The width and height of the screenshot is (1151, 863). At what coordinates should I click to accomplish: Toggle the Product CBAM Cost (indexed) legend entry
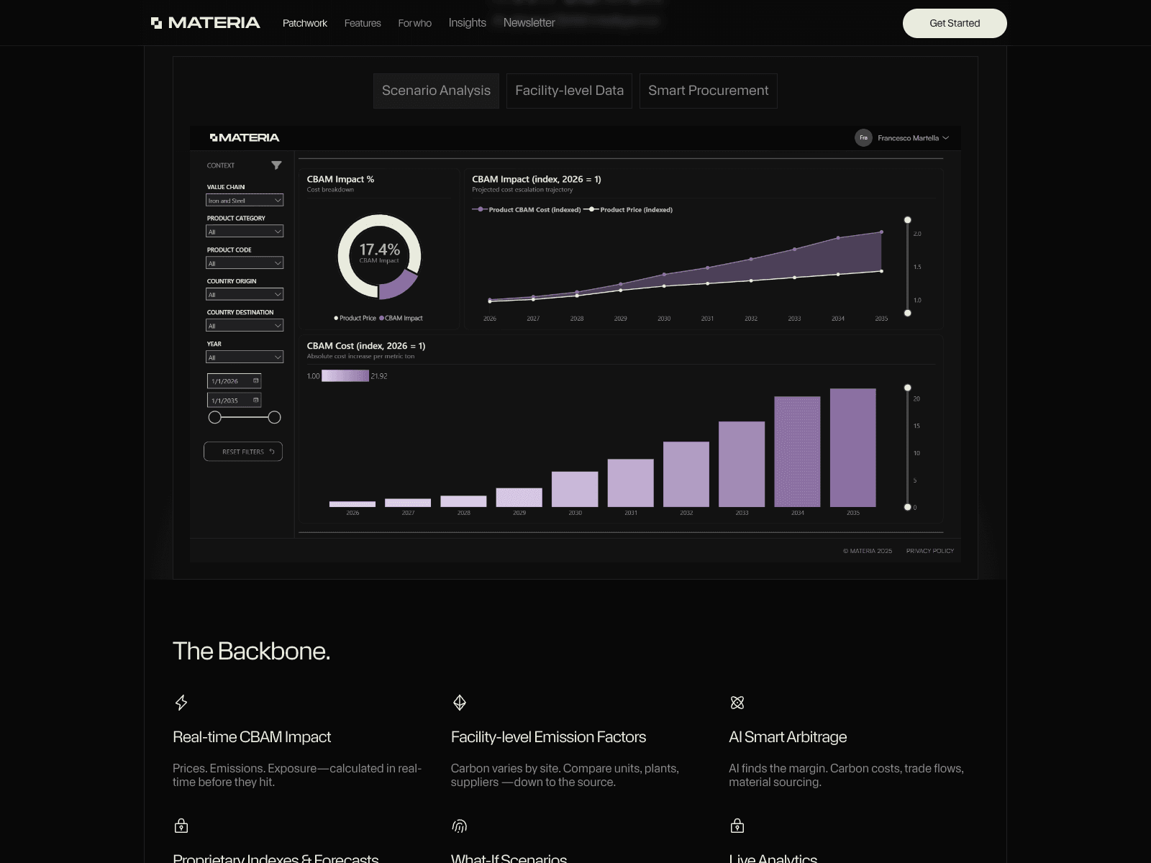pyautogui.click(x=527, y=209)
